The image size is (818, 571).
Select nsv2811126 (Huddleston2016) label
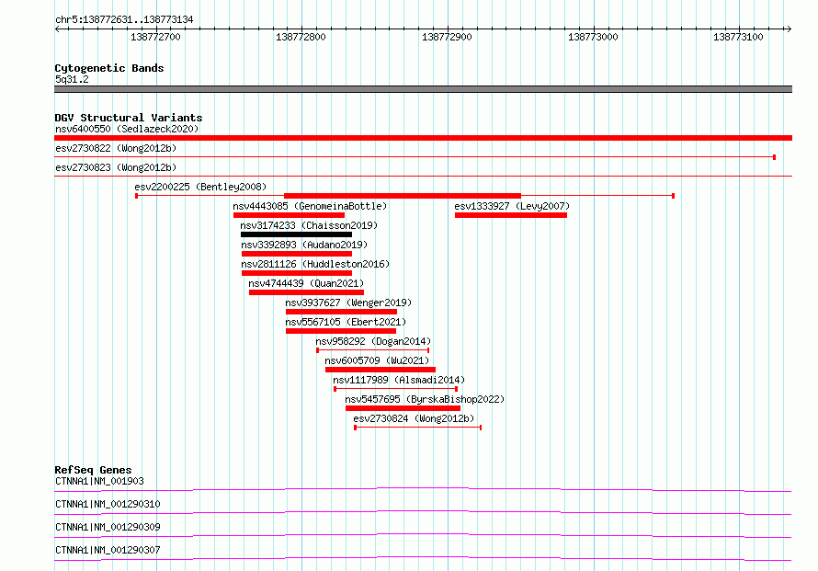pyautogui.click(x=315, y=264)
